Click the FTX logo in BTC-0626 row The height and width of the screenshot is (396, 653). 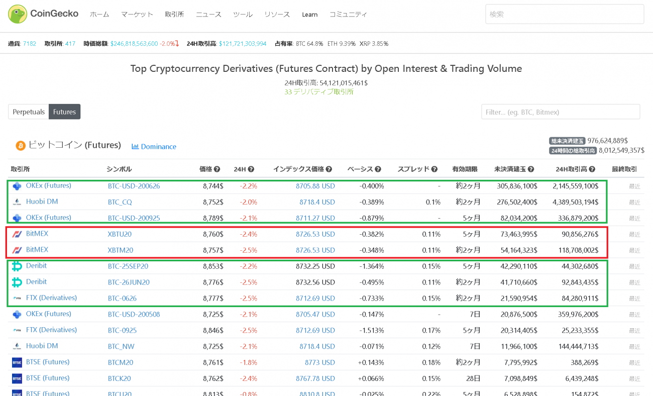17,299
